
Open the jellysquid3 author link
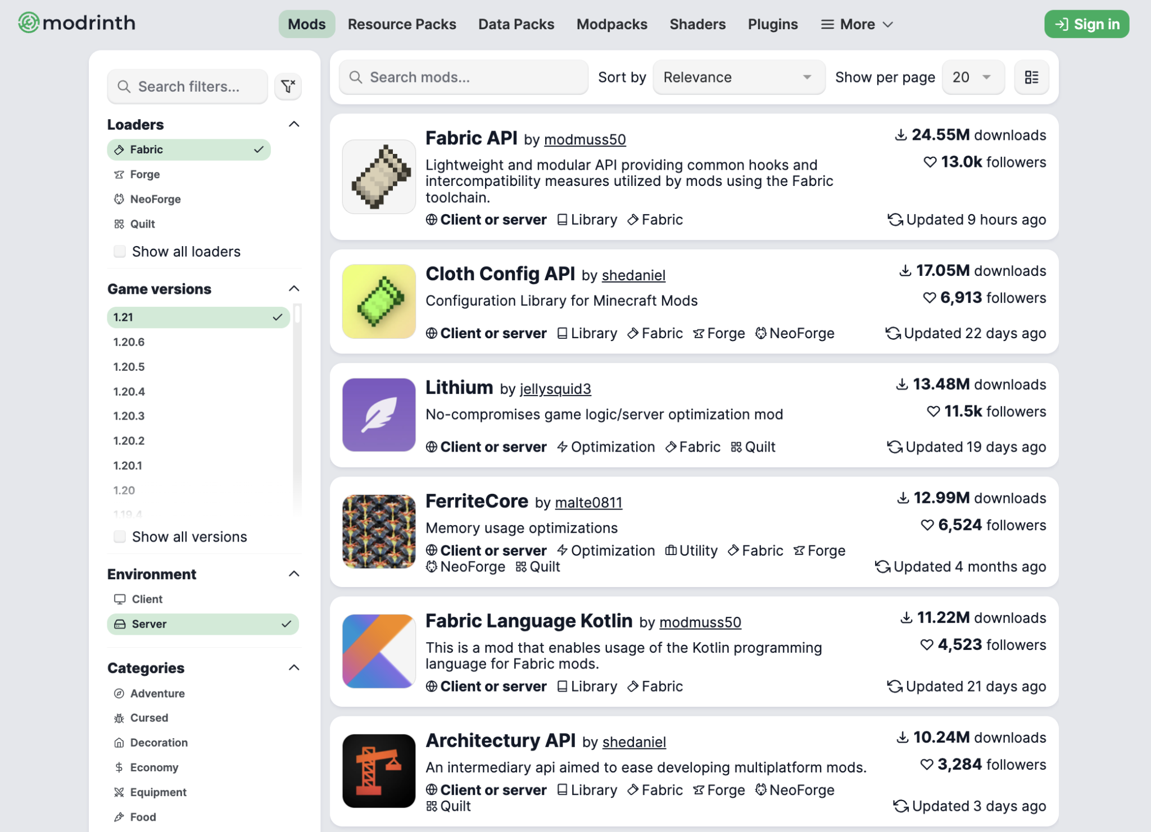click(555, 389)
